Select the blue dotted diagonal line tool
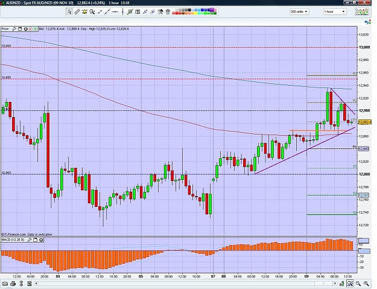Screen dimensions: 377x289 pos(145,11)
